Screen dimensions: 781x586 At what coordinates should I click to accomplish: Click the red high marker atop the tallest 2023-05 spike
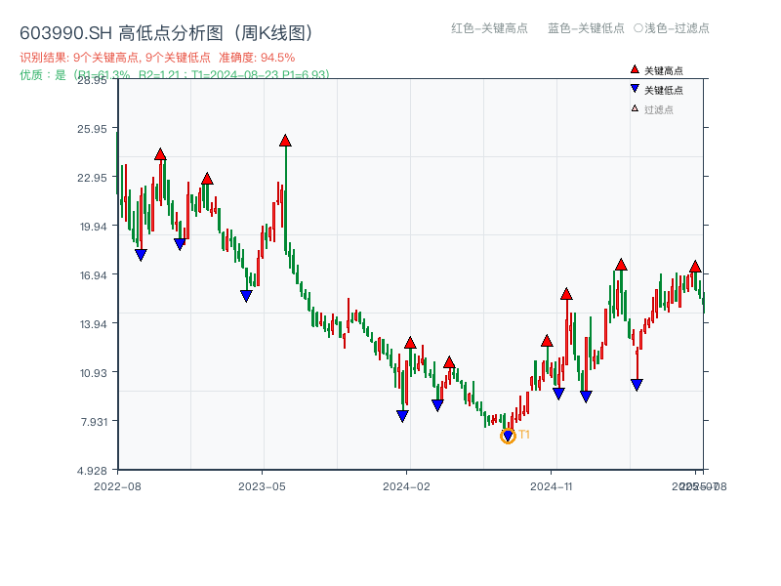pos(285,141)
